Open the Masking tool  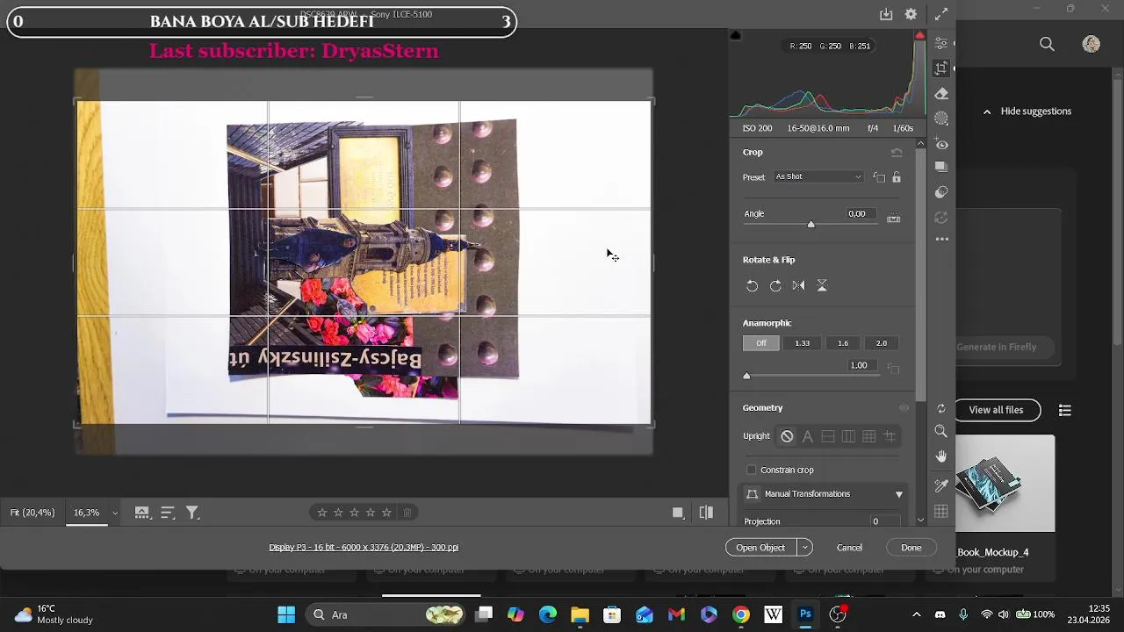point(941,118)
